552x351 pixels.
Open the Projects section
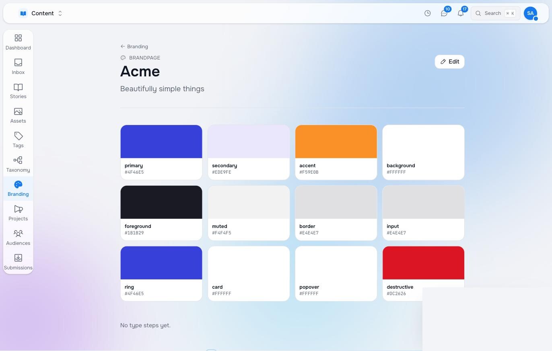click(18, 213)
